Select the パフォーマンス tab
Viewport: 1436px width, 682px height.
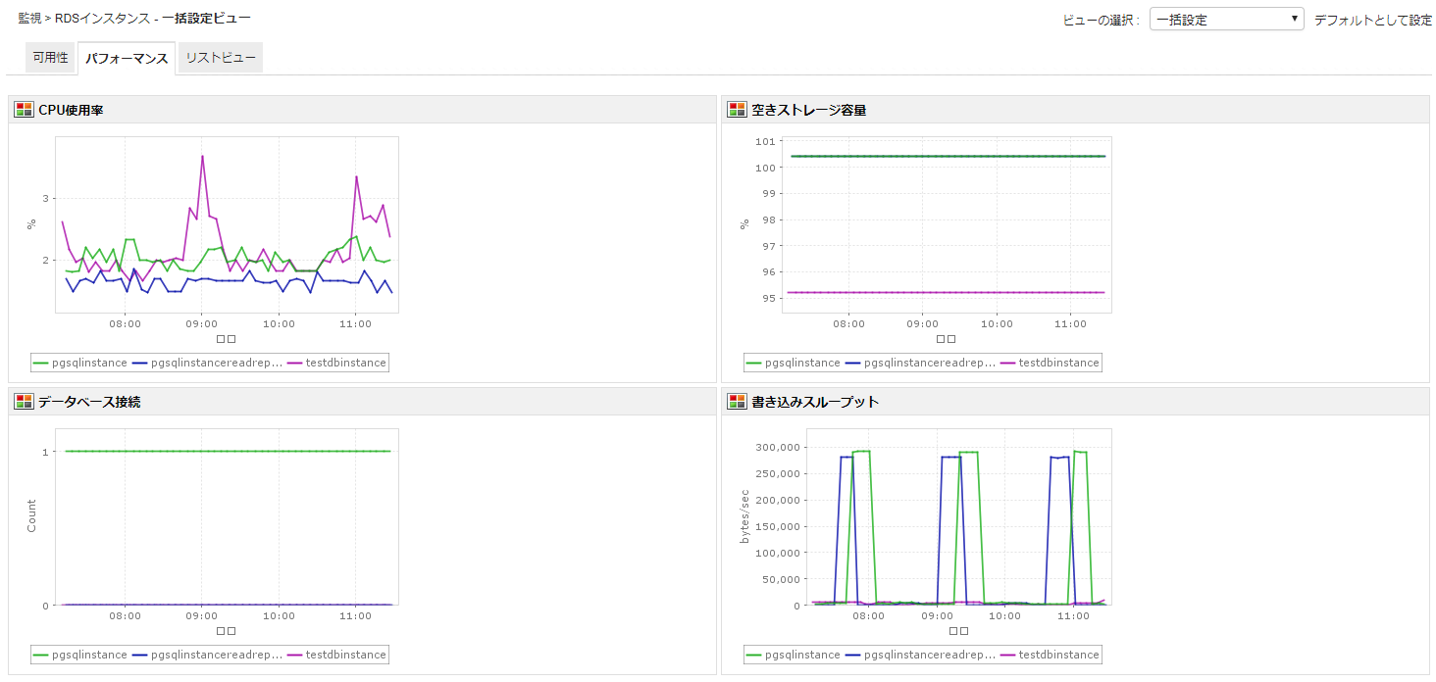tap(127, 59)
